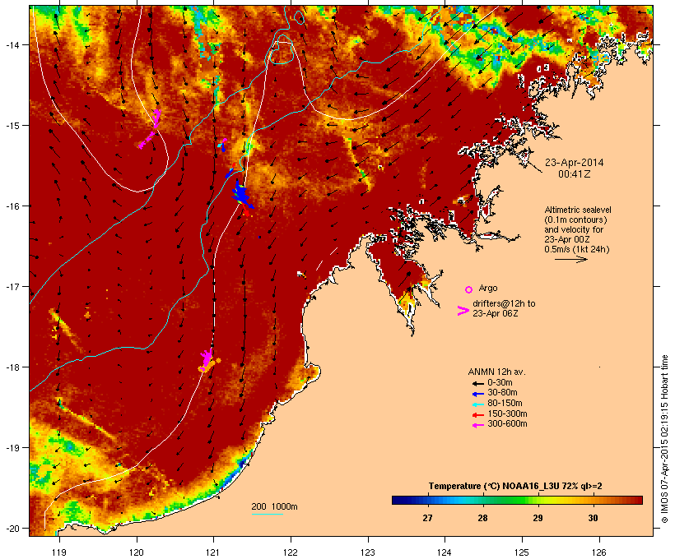The image size is (675, 559).
Task: Click the magenta drifters arrowhead legend symbol
Action: pyautogui.click(x=463, y=311)
